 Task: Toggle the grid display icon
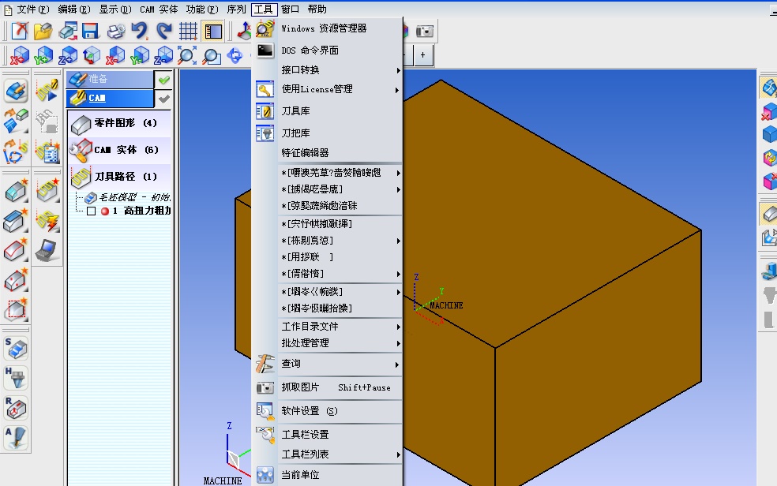point(188,32)
